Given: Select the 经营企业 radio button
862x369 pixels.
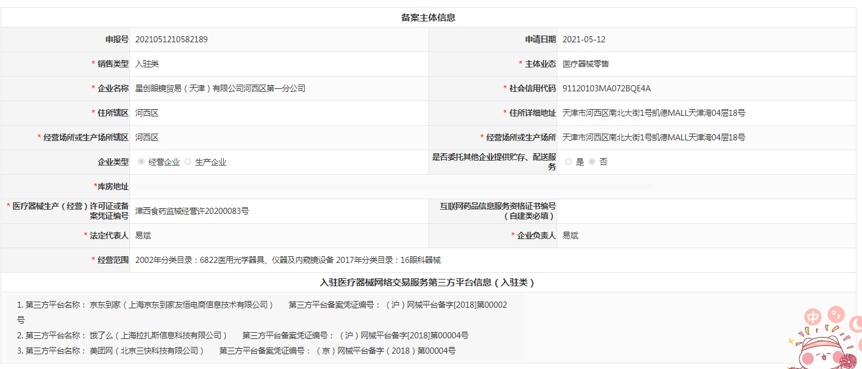Looking at the screenshot, I should pyautogui.click(x=142, y=162).
